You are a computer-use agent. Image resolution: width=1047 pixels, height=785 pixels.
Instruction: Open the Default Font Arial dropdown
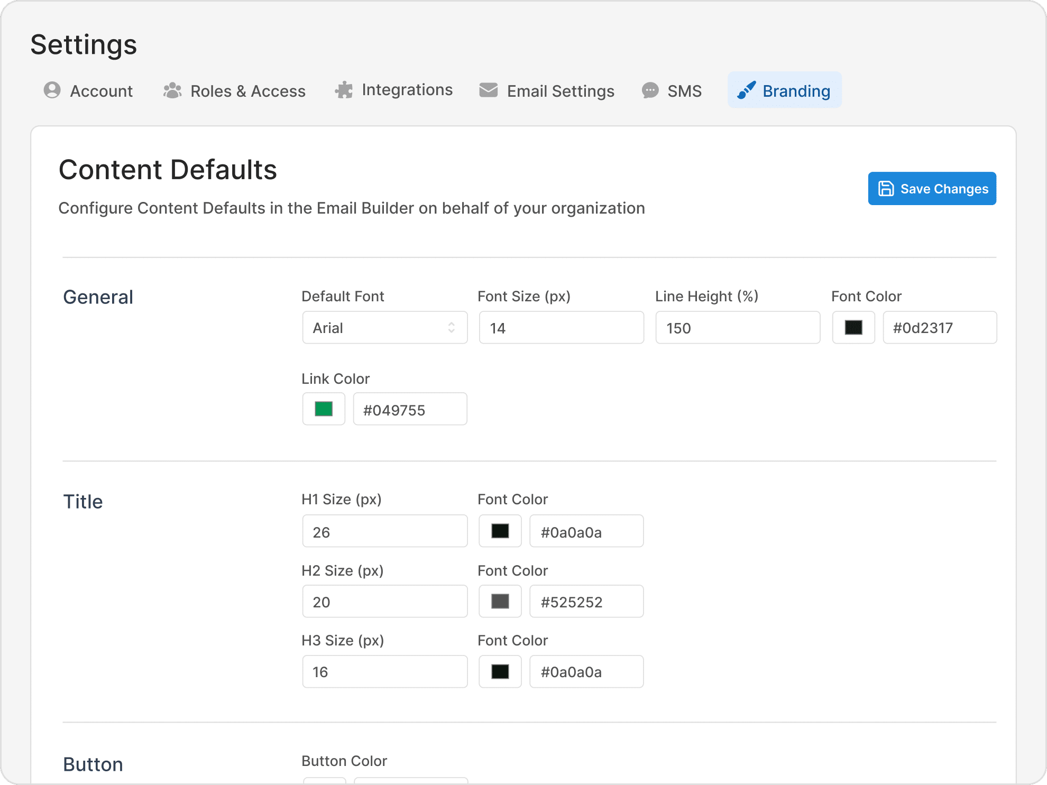point(384,328)
